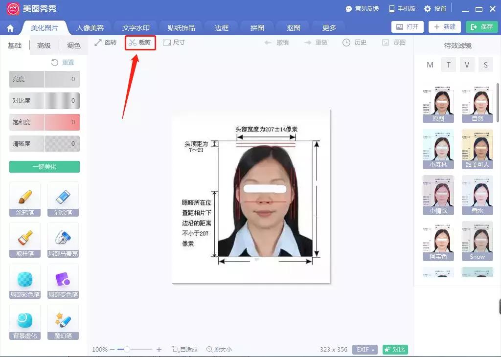Select filter category V
This screenshot has width=501, height=357.
[467, 65]
